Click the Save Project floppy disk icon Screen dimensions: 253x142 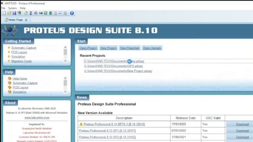point(14,13)
